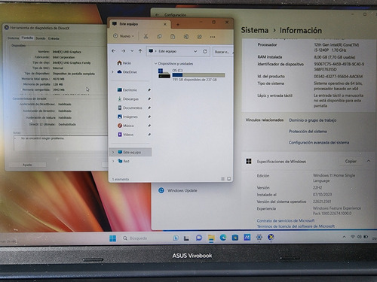Open Imágenes in Explorer sidebar
Screen dimensions: 377x282
(127, 117)
